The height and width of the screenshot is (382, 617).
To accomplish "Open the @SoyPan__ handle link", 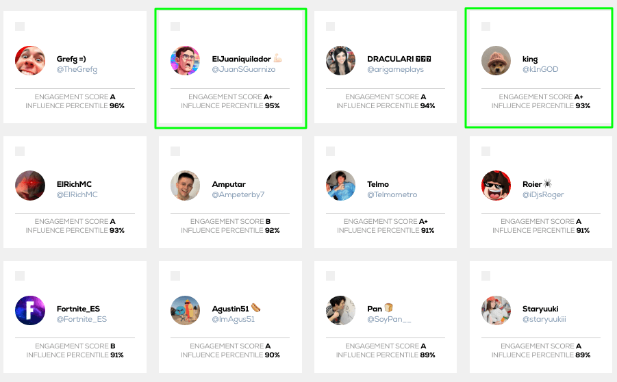I will click(389, 319).
